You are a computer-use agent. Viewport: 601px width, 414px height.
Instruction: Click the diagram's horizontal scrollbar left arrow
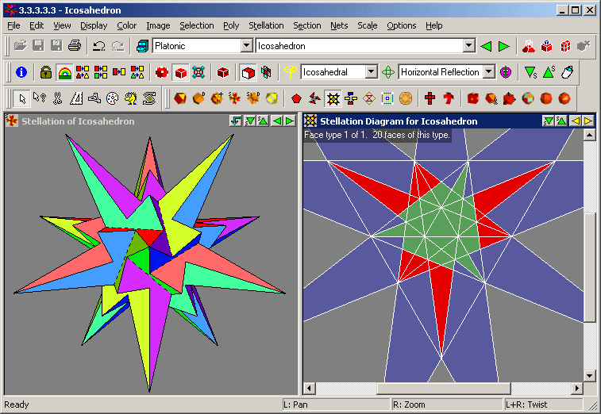click(309, 389)
